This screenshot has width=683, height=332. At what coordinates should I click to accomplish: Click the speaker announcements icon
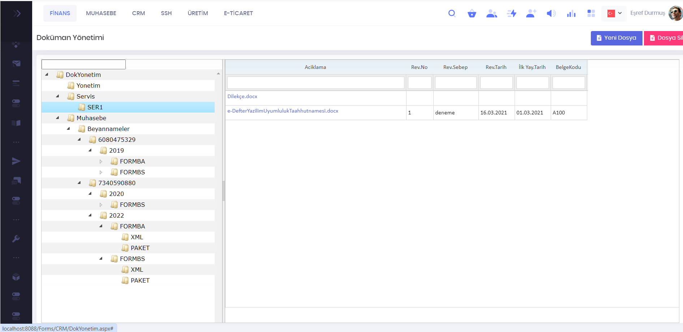pyautogui.click(x=551, y=14)
